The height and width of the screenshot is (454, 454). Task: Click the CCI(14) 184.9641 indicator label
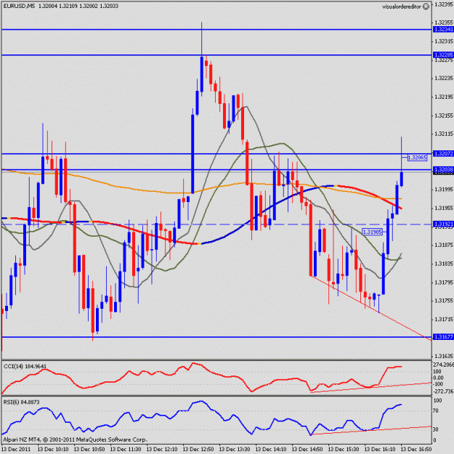pos(25,367)
